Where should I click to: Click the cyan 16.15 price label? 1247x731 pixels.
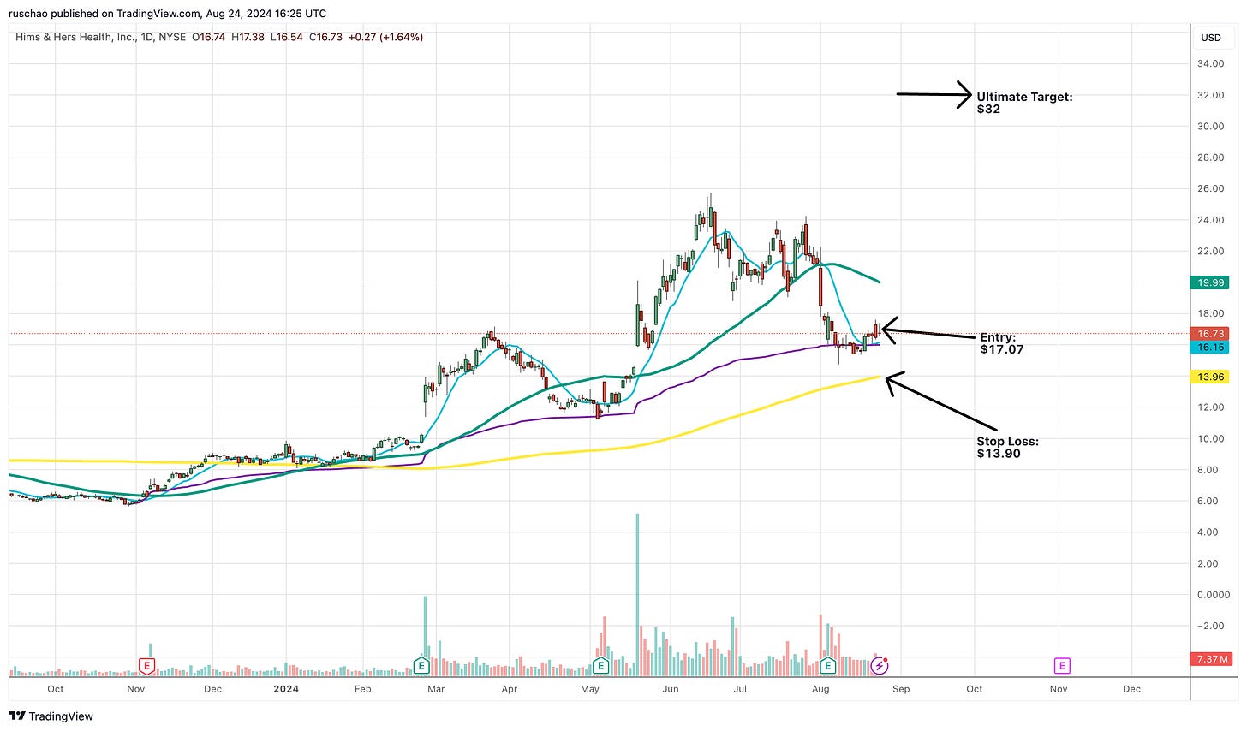(1210, 348)
